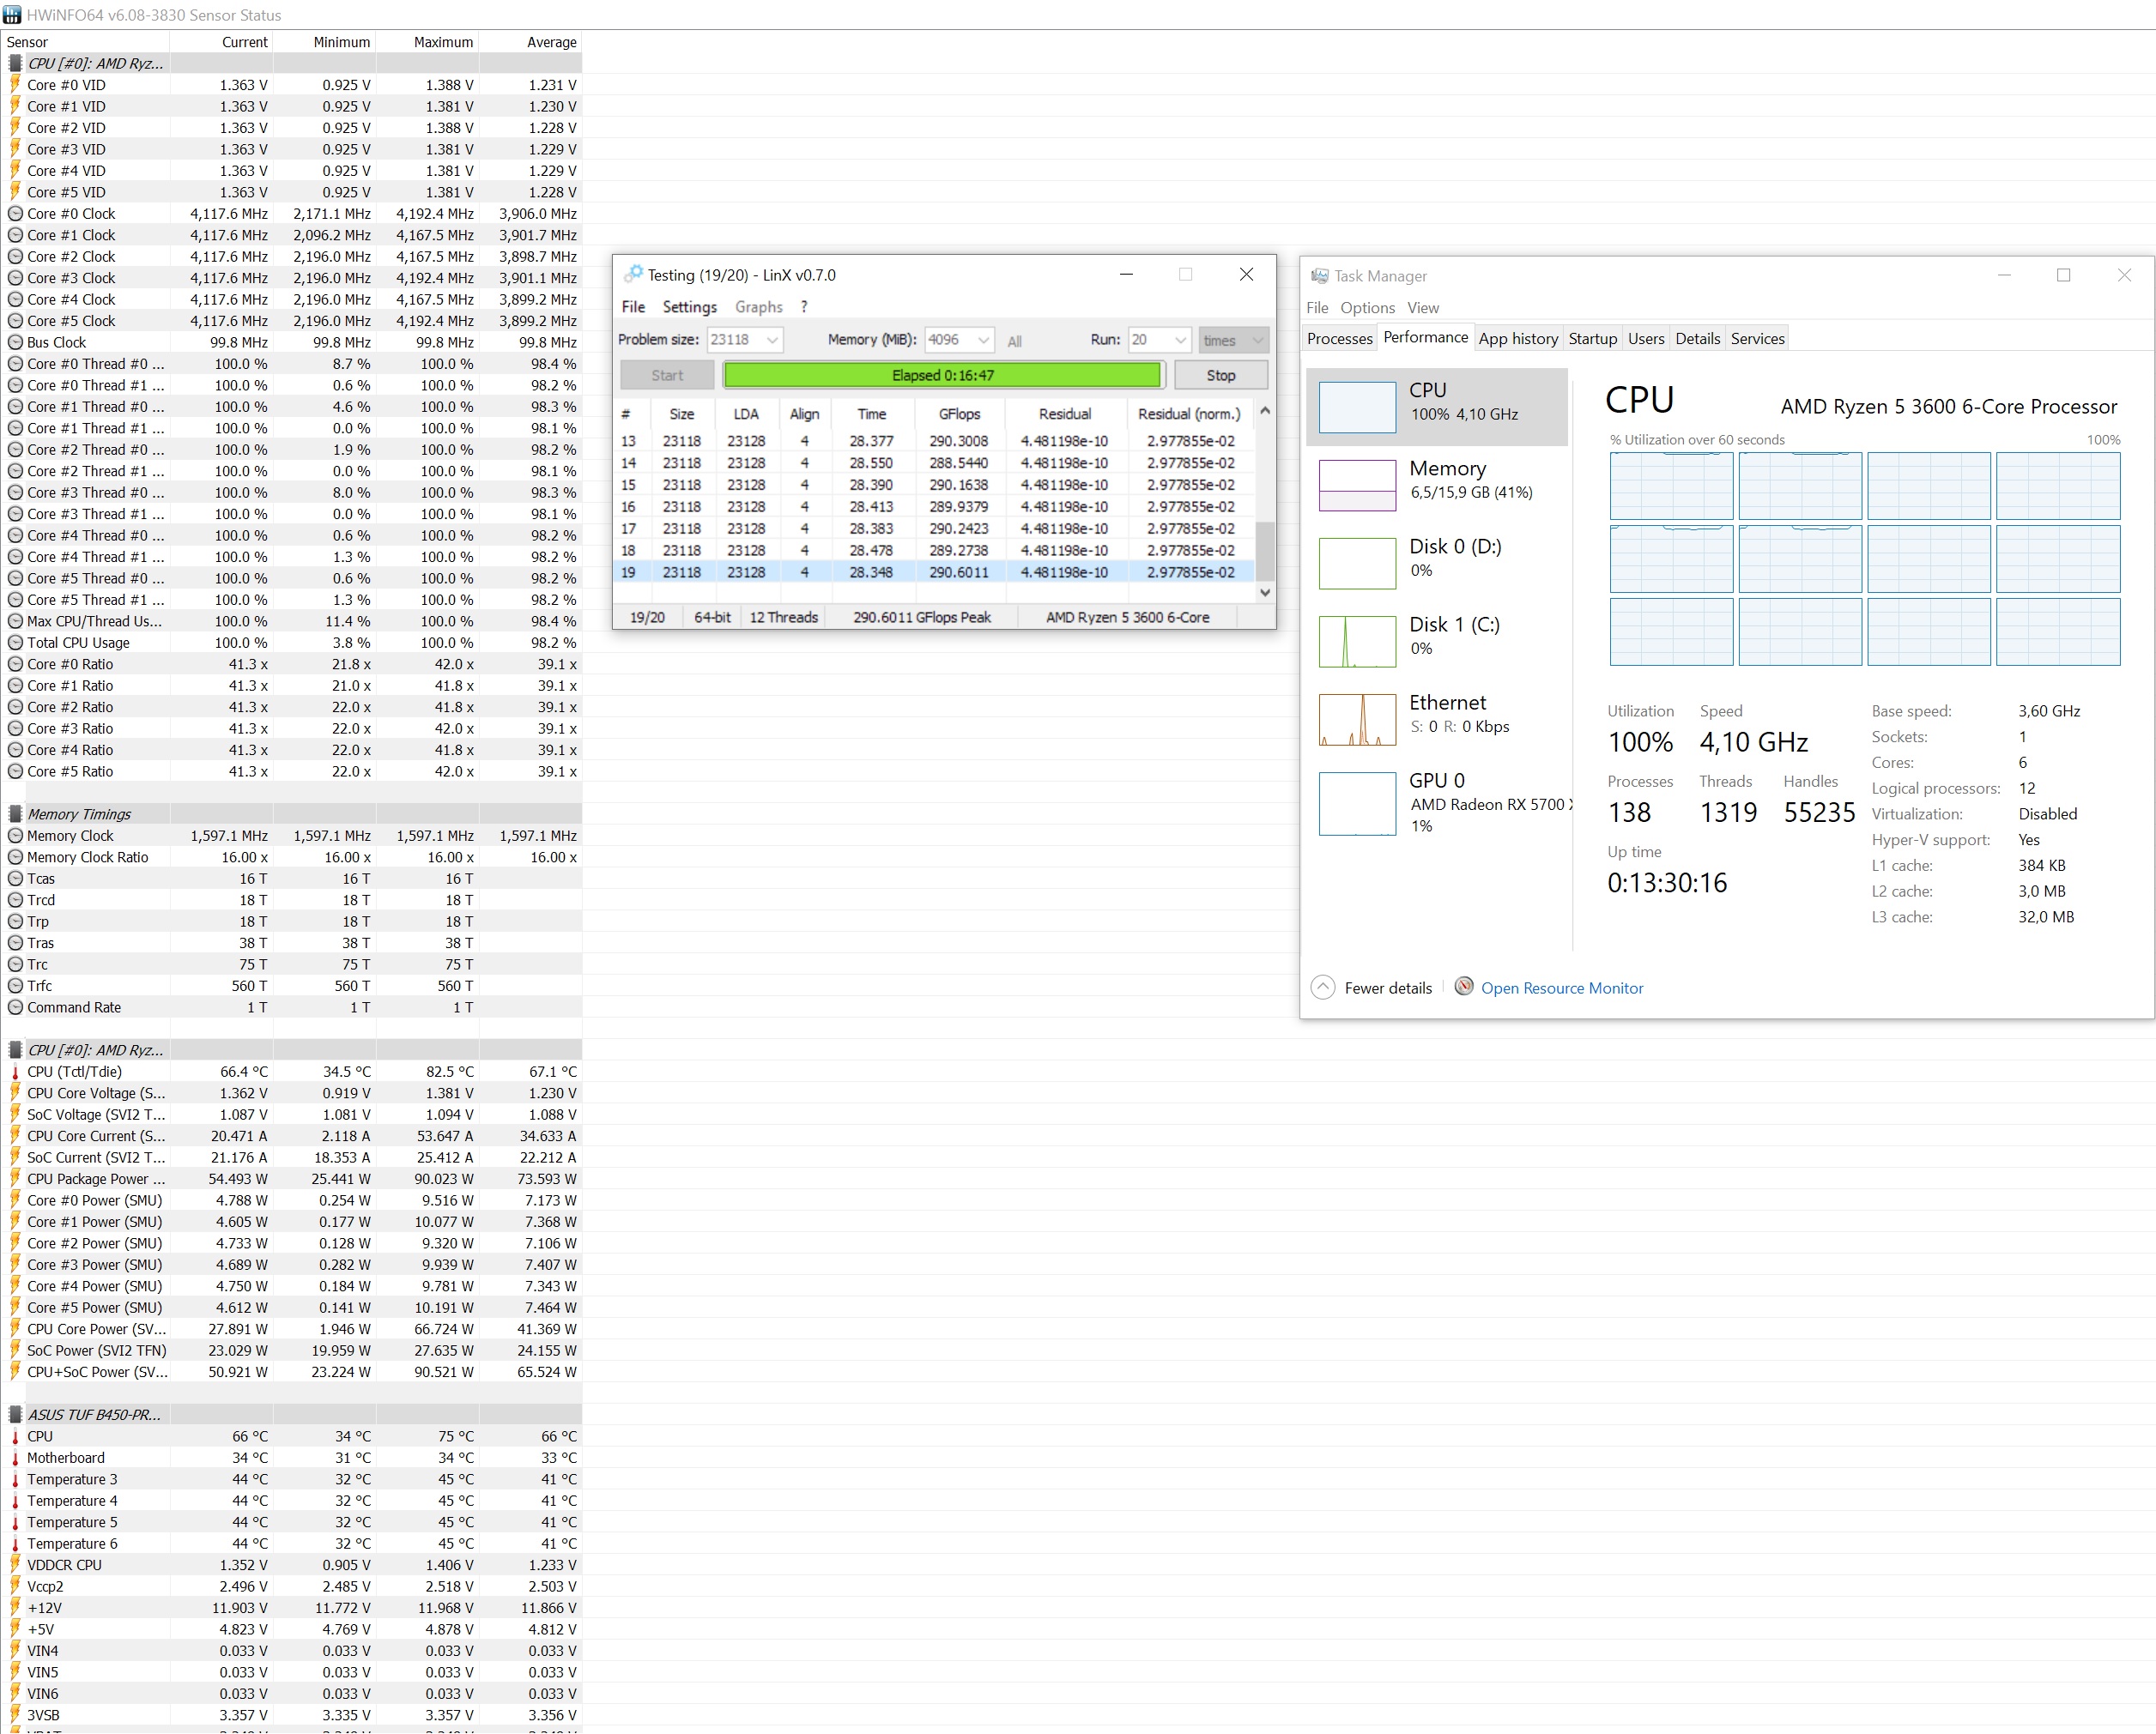Click the Memory Timings section chip icon

[15, 813]
